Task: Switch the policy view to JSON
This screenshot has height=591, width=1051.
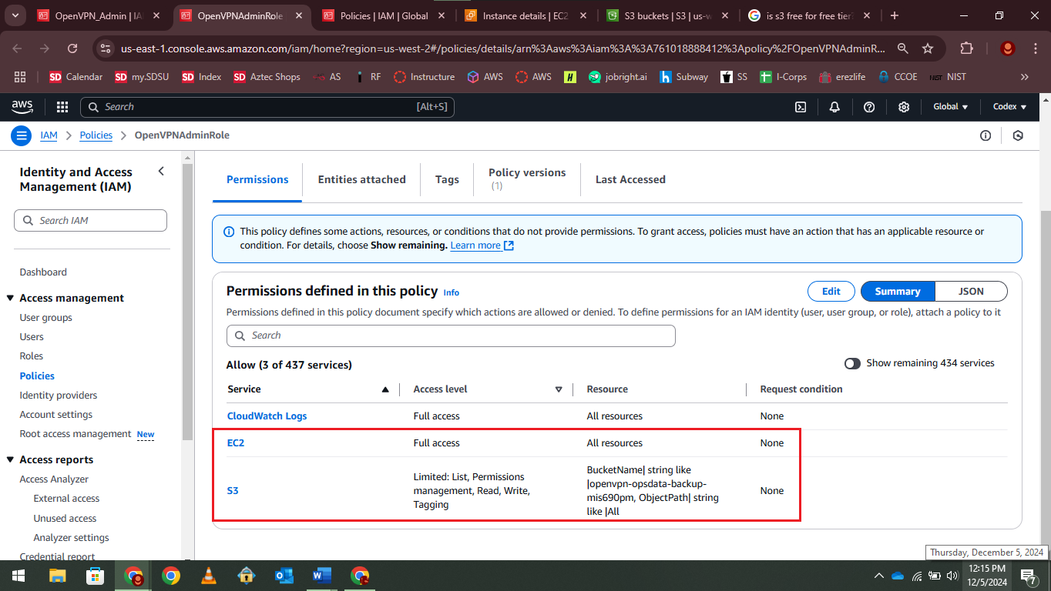Action: coord(971,292)
